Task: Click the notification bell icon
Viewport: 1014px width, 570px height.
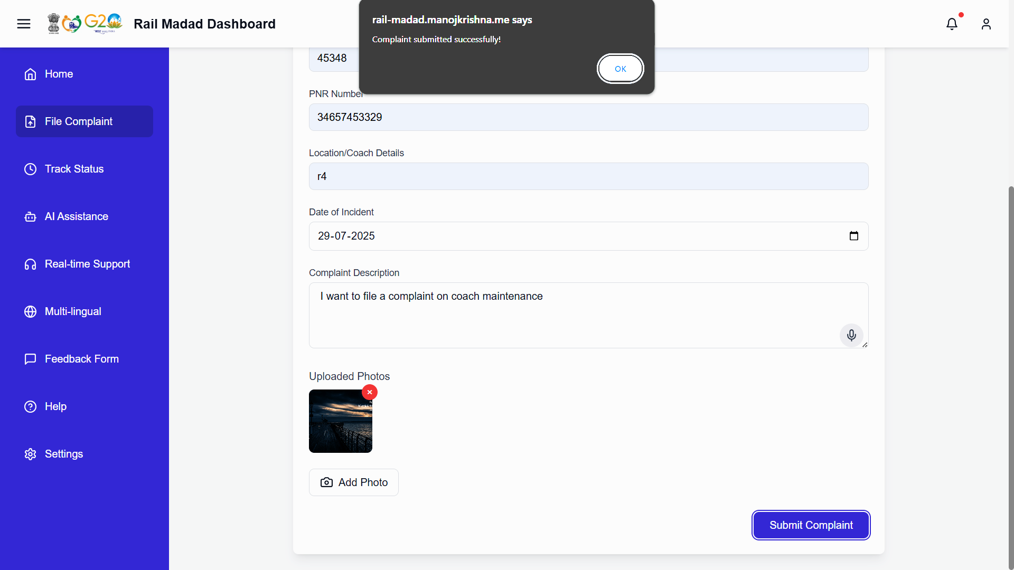Action: coord(952,24)
